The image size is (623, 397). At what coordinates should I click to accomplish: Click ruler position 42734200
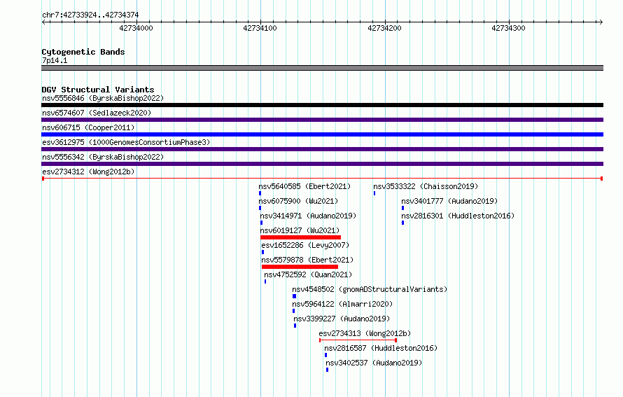tap(384, 28)
